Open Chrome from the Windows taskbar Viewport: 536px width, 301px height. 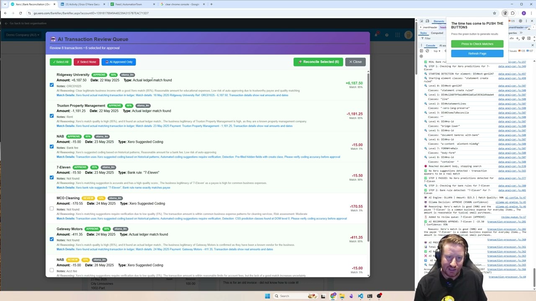333,296
